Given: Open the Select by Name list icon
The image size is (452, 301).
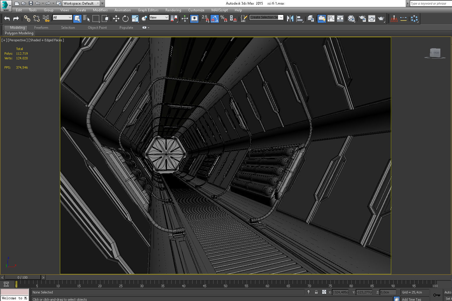Looking at the screenshot, I should pyautogui.click(x=86, y=19).
